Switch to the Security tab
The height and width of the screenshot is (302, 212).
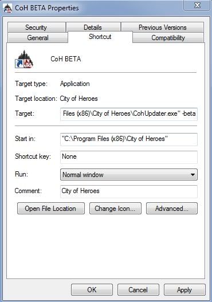coord(36,27)
